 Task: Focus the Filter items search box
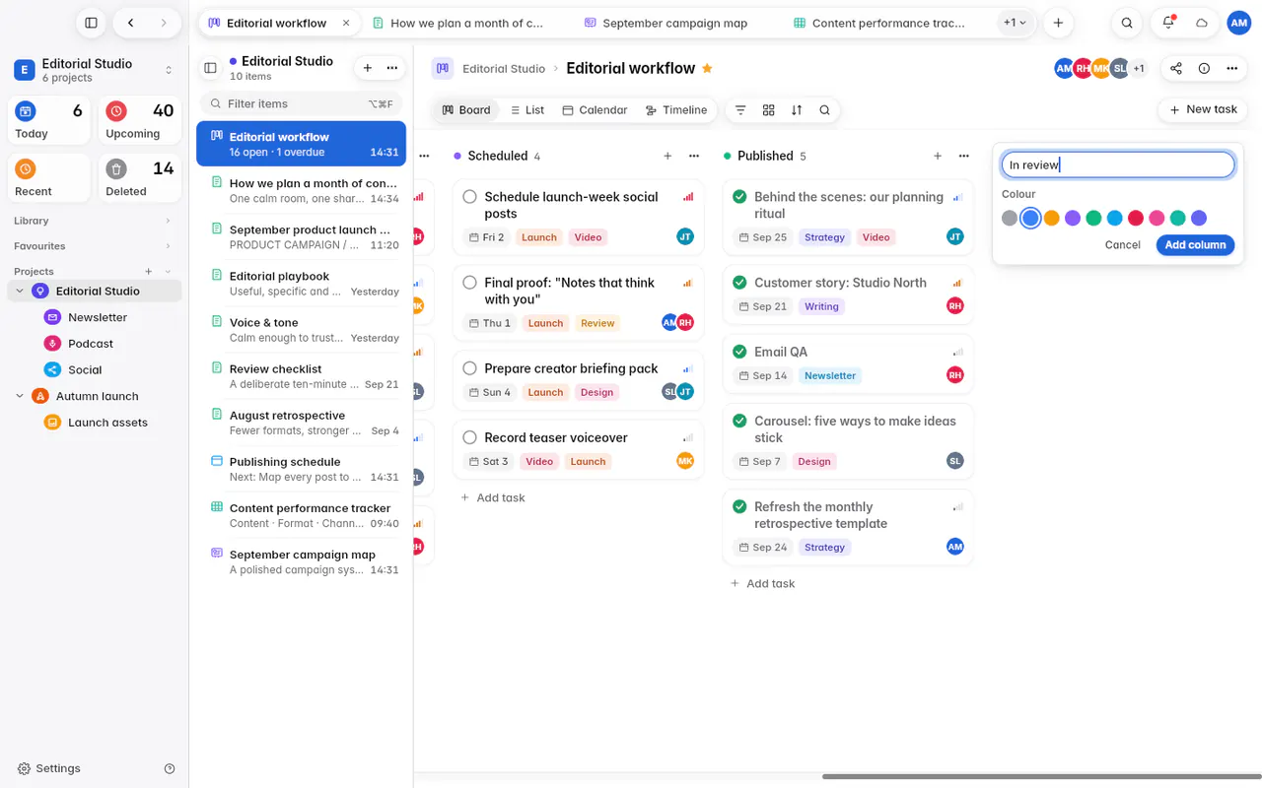point(301,103)
